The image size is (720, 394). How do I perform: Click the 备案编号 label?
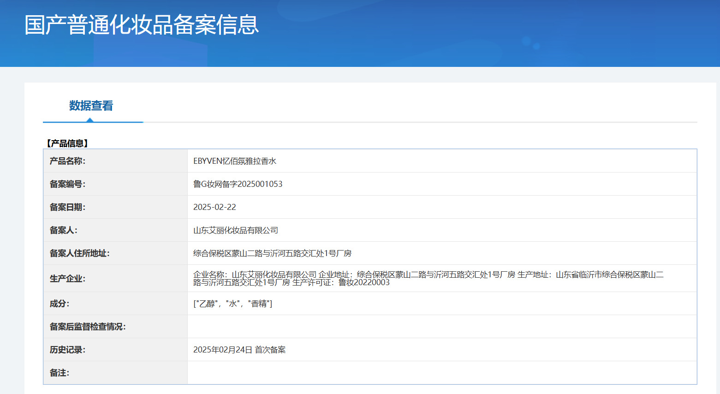67,184
